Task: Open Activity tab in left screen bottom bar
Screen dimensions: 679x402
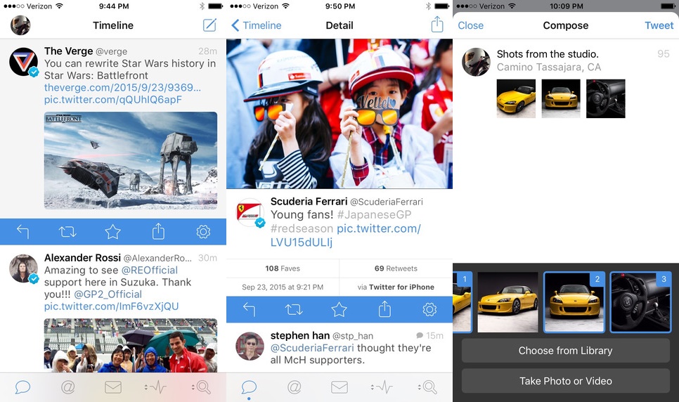Action: [155, 387]
